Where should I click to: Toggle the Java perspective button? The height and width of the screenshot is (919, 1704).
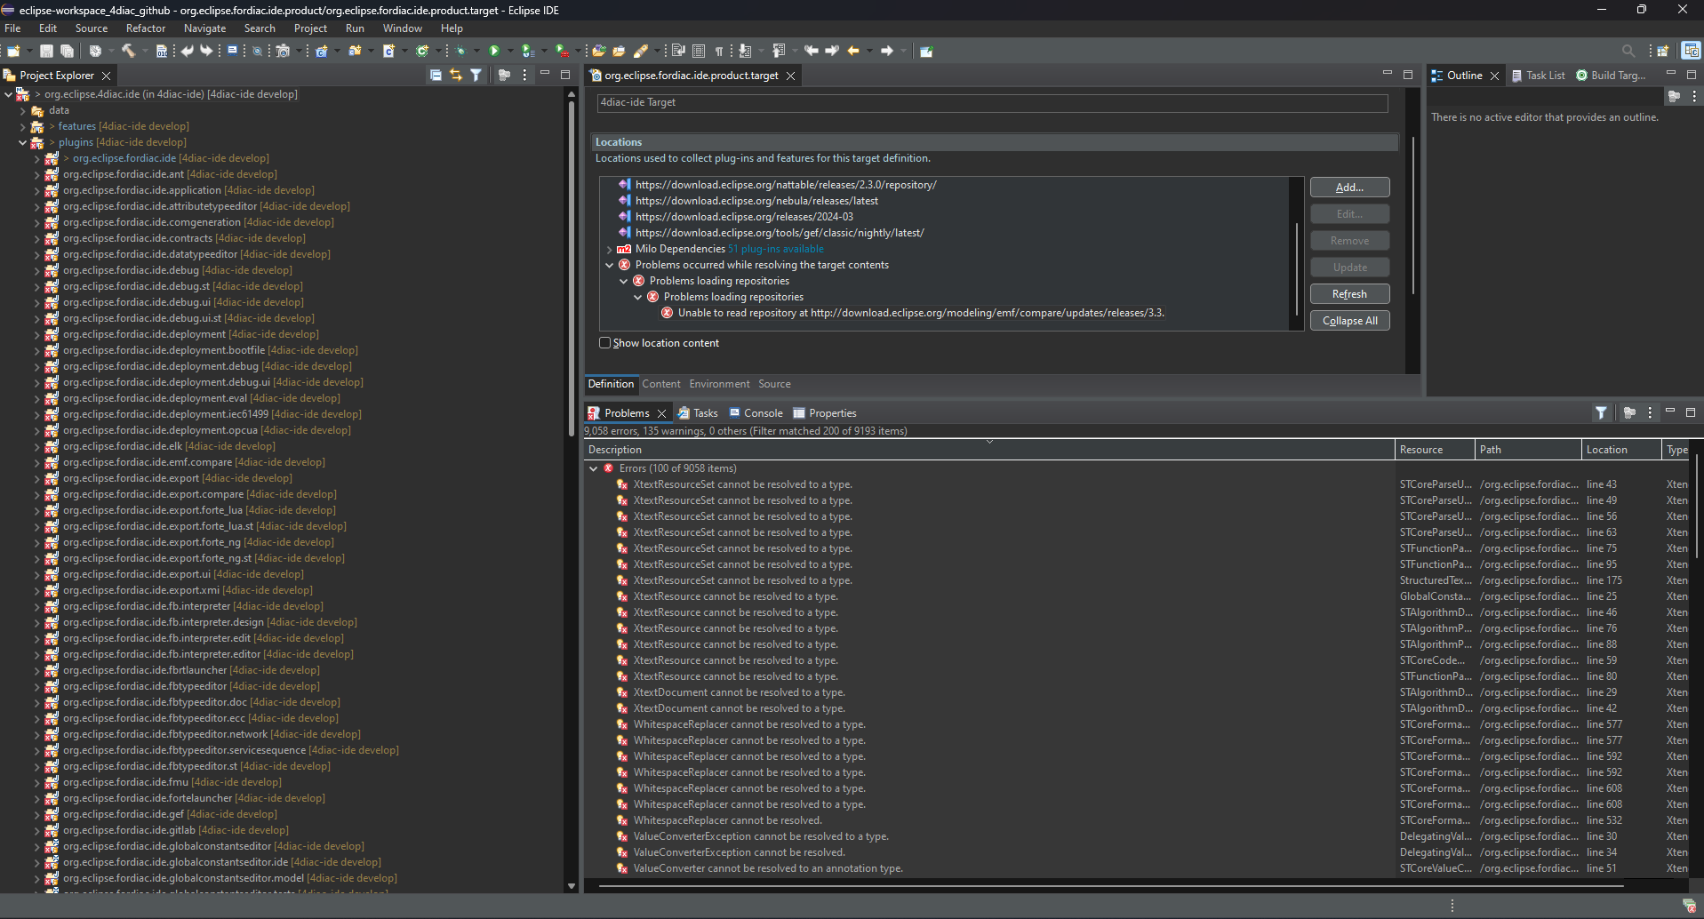point(1691,51)
